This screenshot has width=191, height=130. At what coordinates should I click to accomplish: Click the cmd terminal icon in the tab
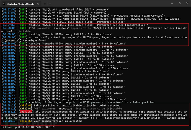click(4, 4)
